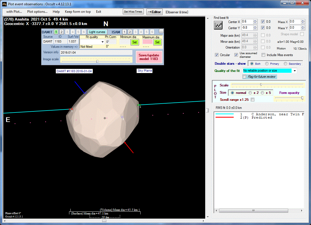Click the Find best fit graph icon
This screenshot has width=311, height=225.
(x=218, y=25)
